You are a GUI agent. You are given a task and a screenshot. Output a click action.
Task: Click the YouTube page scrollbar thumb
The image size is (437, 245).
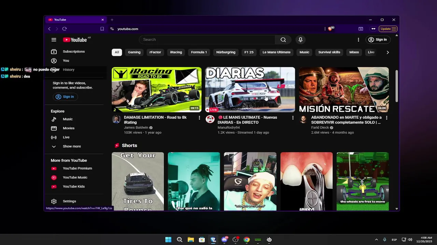point(397,86)
